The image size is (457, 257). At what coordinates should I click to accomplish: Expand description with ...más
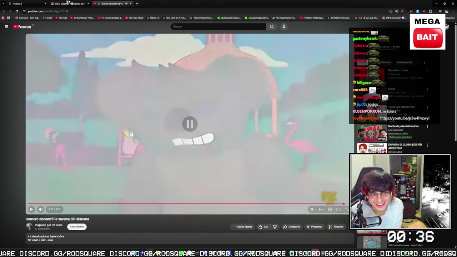(49, 240)
